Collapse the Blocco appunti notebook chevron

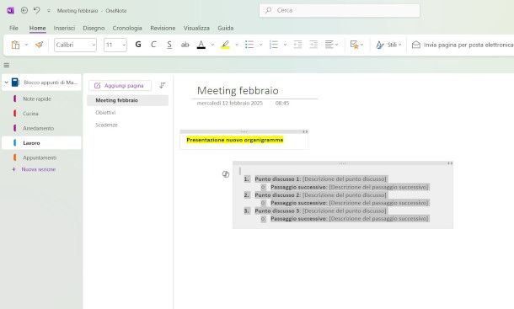[6, 83]
